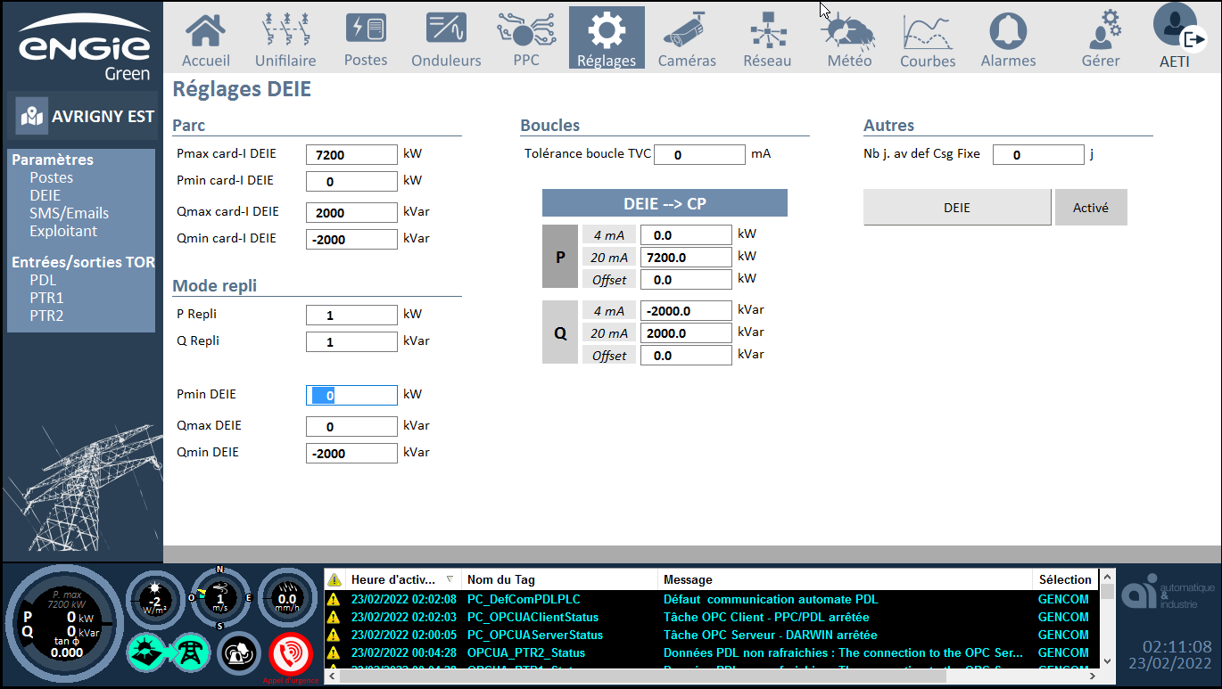
Task: Toggle the DEIE Activé state button
Action: coord(1090,208)
